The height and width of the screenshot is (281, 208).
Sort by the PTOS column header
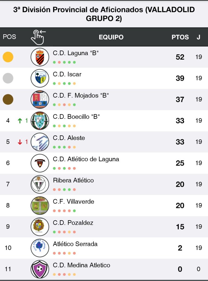(x=180, y=37)
